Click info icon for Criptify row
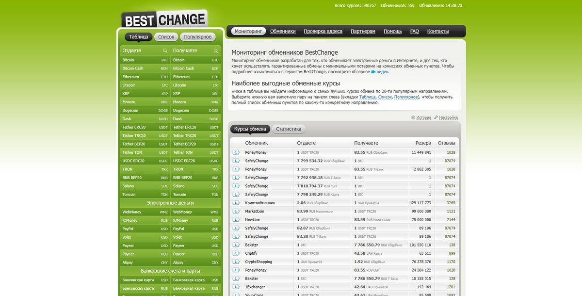This screenshot has height=296, width=582. (x=236, y=253)
